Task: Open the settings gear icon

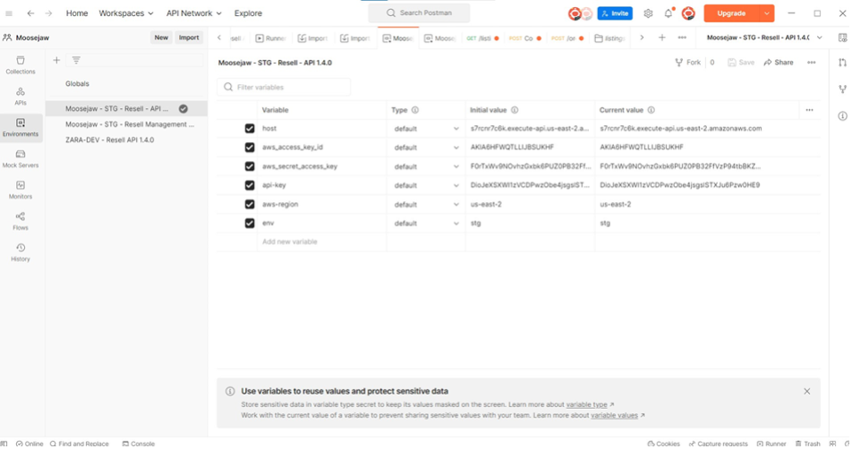Action: [648, 13]
